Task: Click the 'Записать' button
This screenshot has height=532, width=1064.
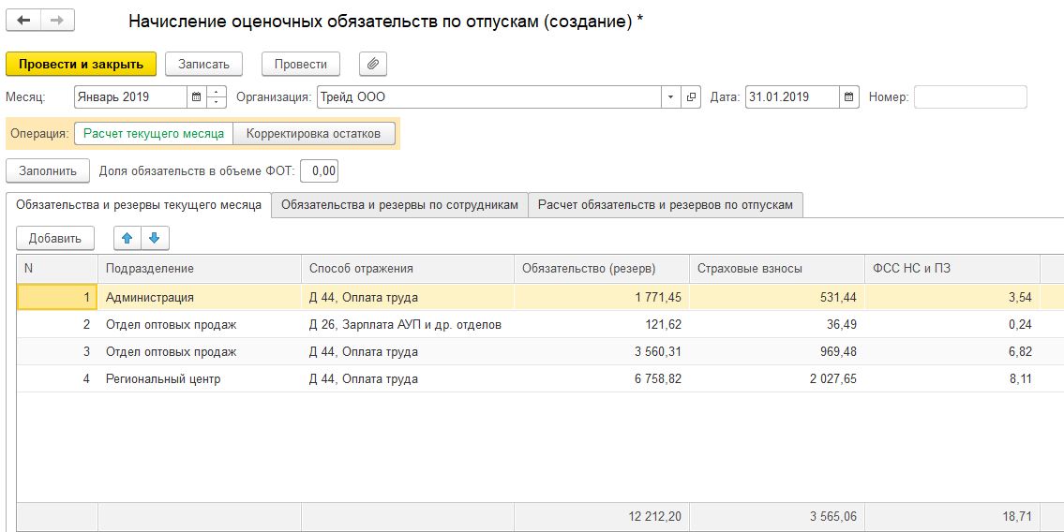Action: (203, 64)
